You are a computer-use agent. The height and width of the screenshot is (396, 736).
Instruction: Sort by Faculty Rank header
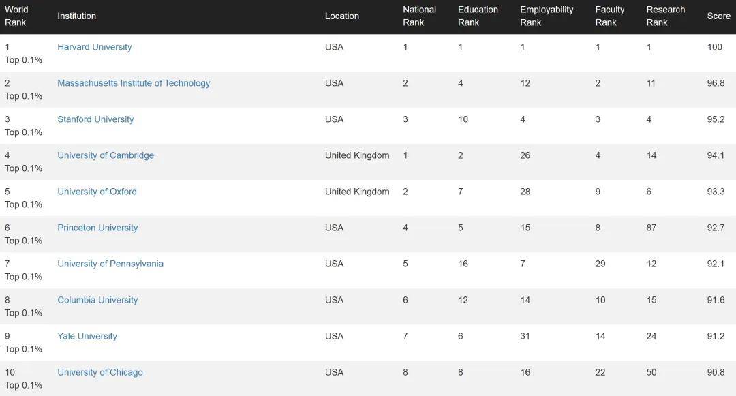tap(609, 16)
